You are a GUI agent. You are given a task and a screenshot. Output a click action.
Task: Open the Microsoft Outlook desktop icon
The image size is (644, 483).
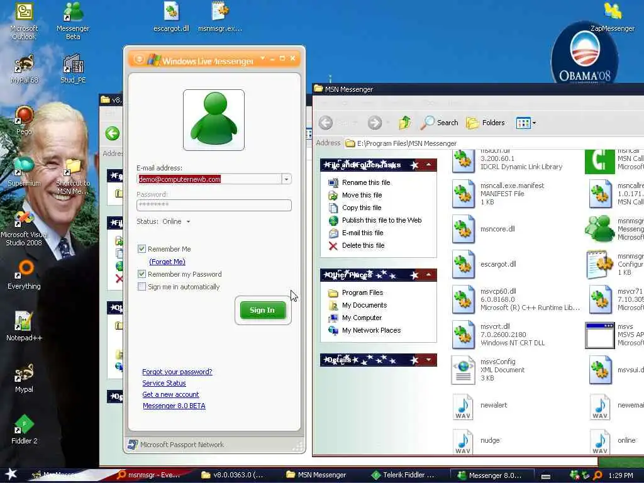pos(24,21)
